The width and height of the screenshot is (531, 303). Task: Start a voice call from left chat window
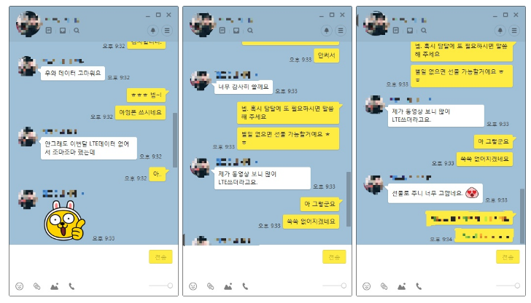click(x=71, y=286)
